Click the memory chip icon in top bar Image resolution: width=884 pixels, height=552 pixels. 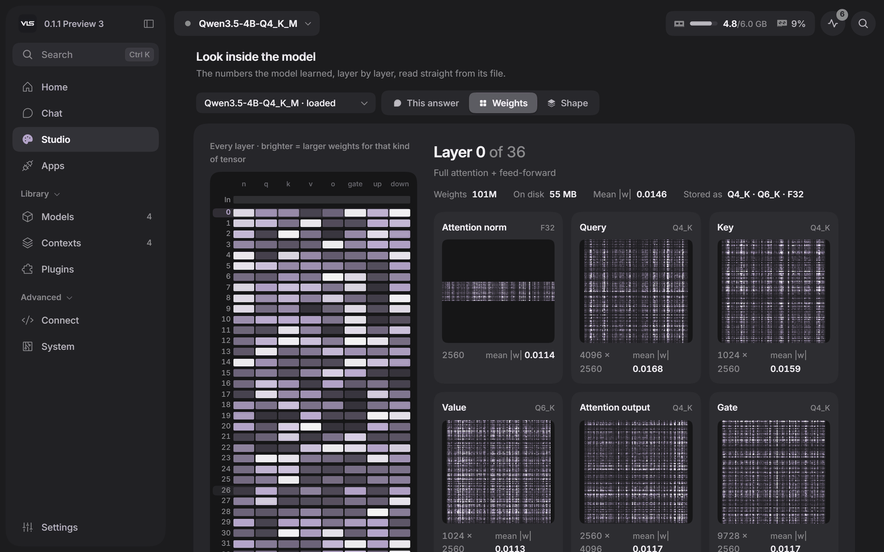679,24
